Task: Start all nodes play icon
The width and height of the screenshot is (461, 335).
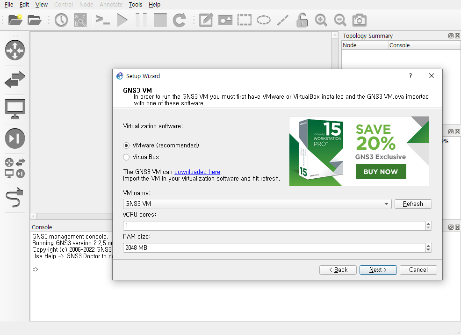Action: 122,20
